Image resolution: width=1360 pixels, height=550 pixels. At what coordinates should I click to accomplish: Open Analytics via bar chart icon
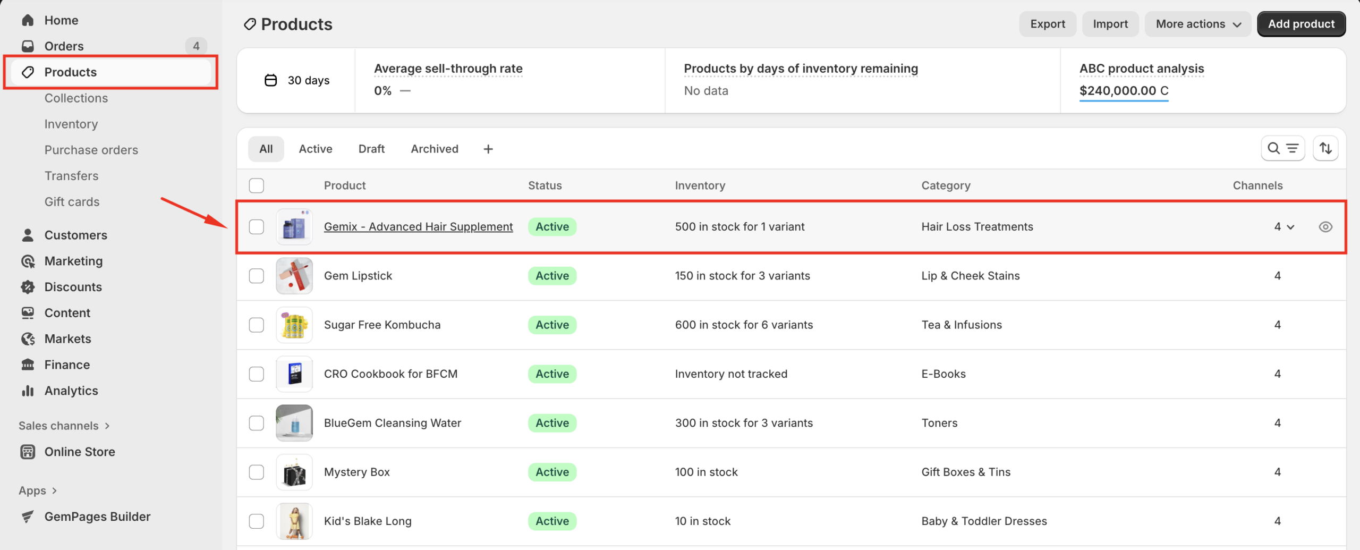tap(28, 391)
